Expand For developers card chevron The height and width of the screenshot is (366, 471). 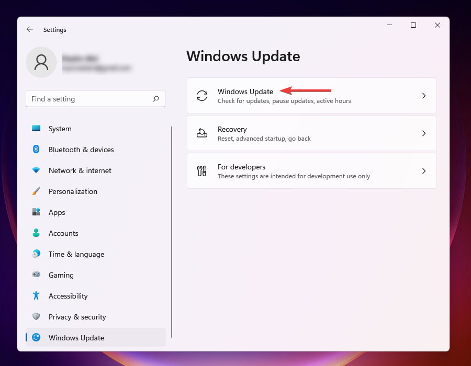[424, 171]
